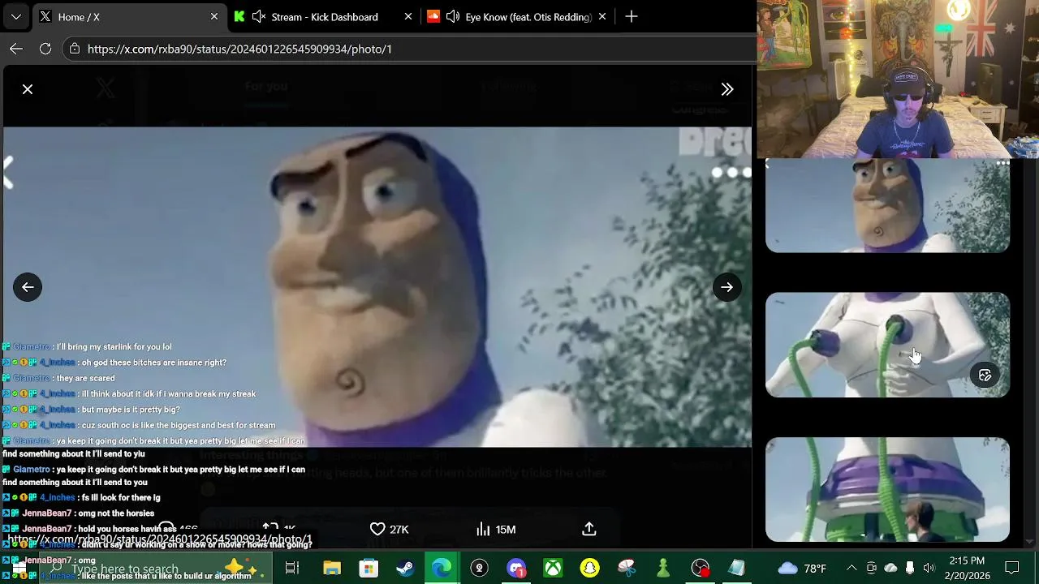
Task: Open the image edit icon on middle thumbnail
Action: point(985,375)
